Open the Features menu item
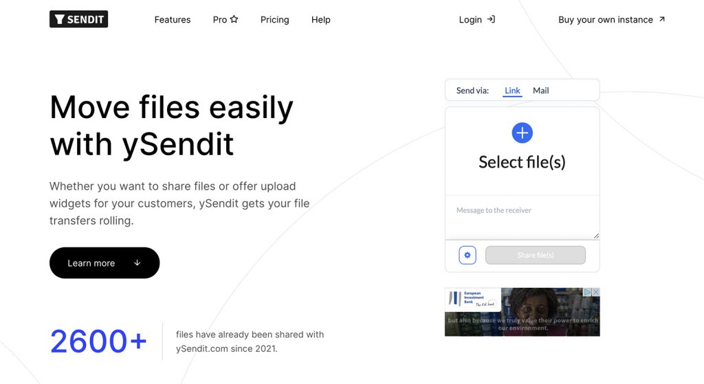This screenshot has height=384, width=704. [173, 20]
